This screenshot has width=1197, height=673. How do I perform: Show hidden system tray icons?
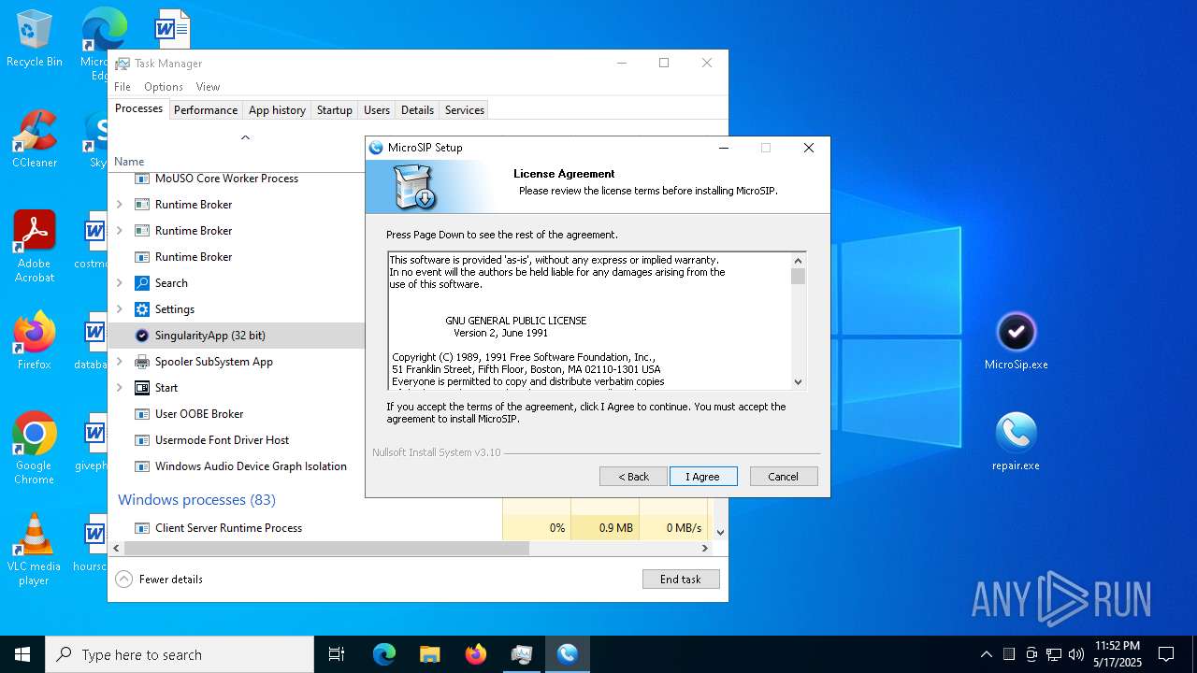coord(986,654)
